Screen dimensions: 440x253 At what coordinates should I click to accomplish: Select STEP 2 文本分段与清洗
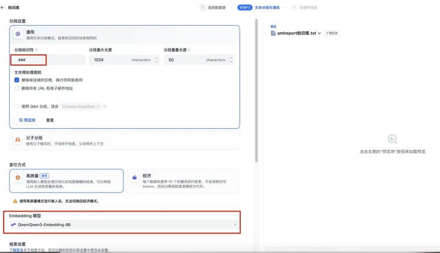(258, 8)
